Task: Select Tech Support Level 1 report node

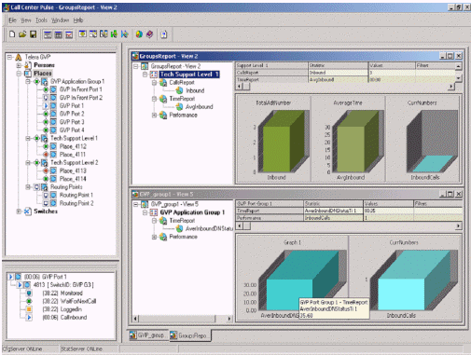Action: coord(189,75)
